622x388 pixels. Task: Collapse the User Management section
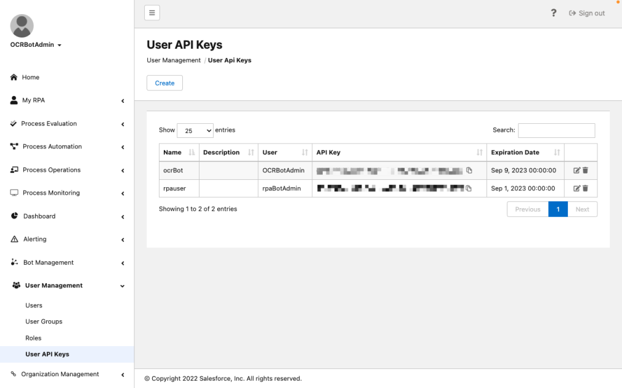(x=55, y=285)
